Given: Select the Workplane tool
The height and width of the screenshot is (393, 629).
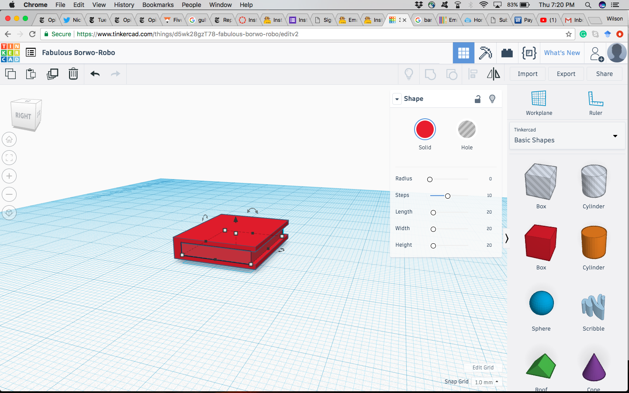Looking at the screenshot, I should pyautogui.click(x=539, y=103).
